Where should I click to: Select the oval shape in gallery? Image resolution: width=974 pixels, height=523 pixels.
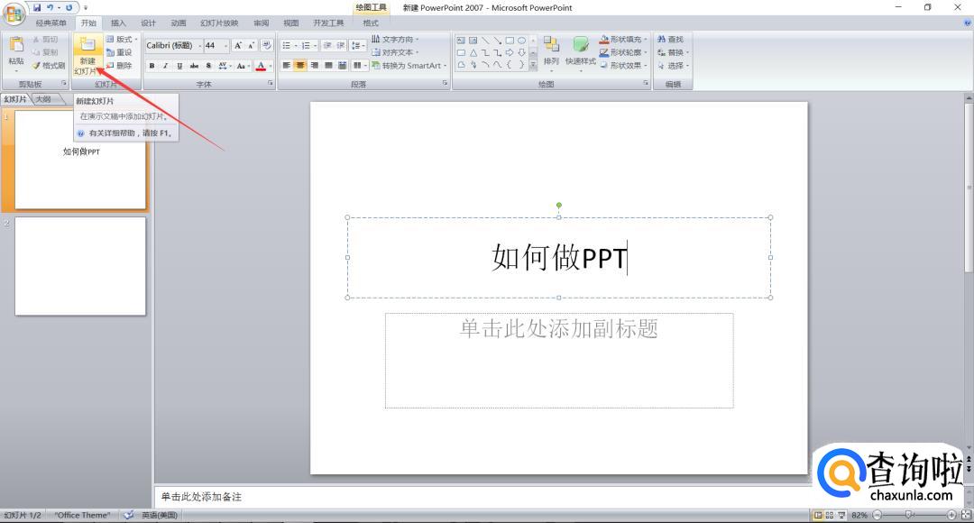[x=522, y=41]
